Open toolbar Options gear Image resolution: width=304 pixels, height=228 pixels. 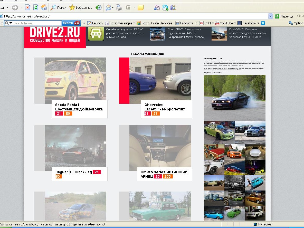coord(296,23)
